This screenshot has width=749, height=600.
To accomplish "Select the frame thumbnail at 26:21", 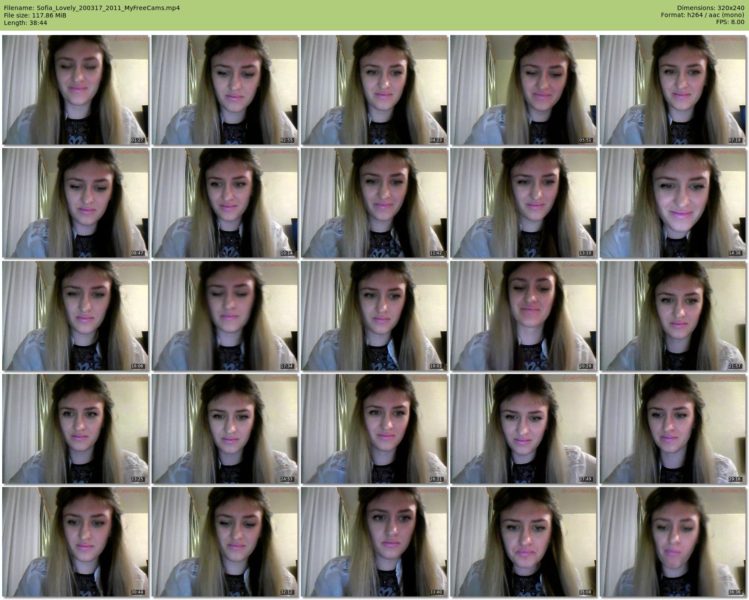I will pyautogui.click(x=374, y=429).
